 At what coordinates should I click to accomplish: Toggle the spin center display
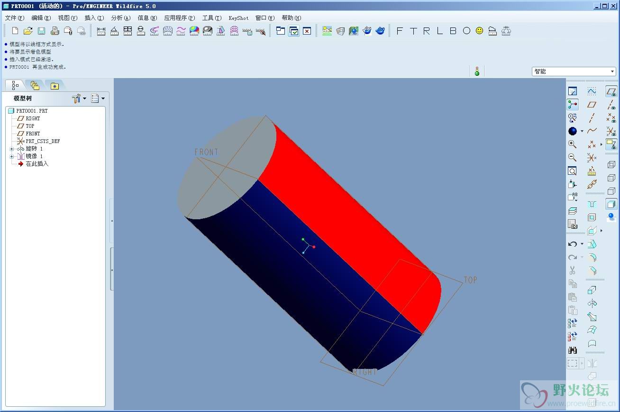point(573,105)
